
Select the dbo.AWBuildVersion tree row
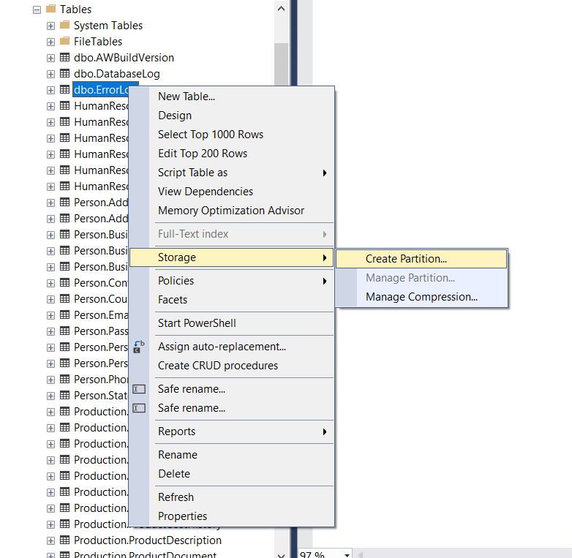click(124, 58)
